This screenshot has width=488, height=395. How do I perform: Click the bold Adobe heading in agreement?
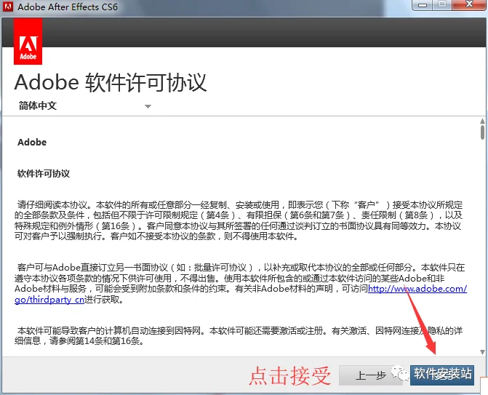(32, 143)
